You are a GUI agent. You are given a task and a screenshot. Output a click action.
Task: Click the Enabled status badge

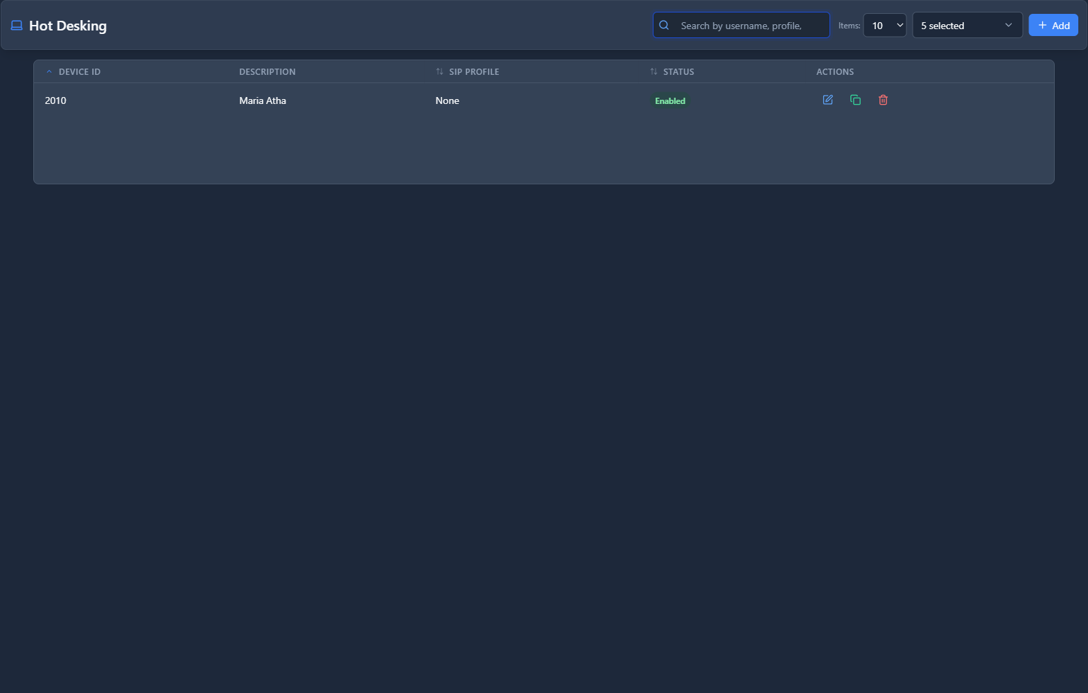(x=669, y=101)
